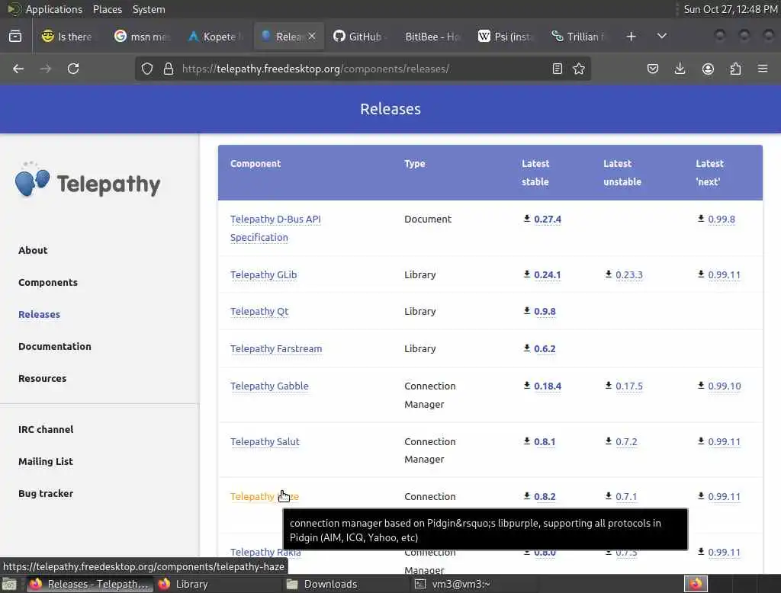
Task: Open the Telepathy GLib component link
Action: 263,275
